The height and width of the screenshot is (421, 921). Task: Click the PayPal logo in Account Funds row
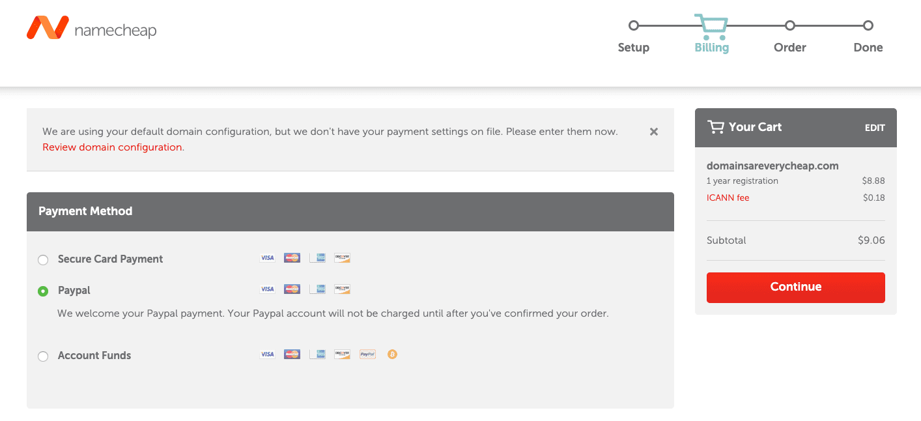[x=367, y=355]
